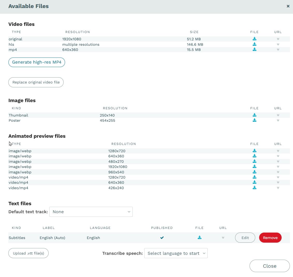
Task: Download image/webp 1920x1080 animated preview
Action: [254, 166]
